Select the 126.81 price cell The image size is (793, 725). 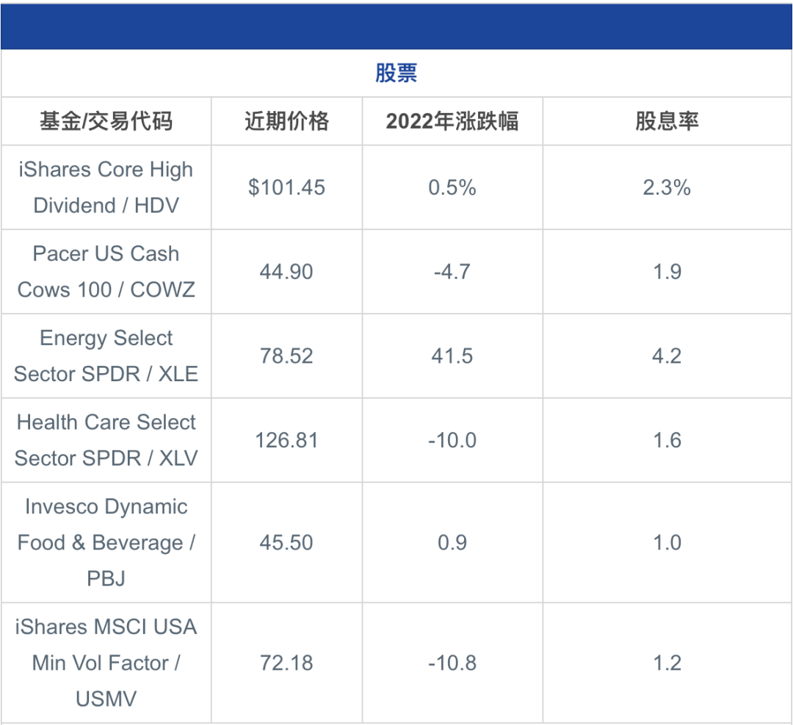286,440
